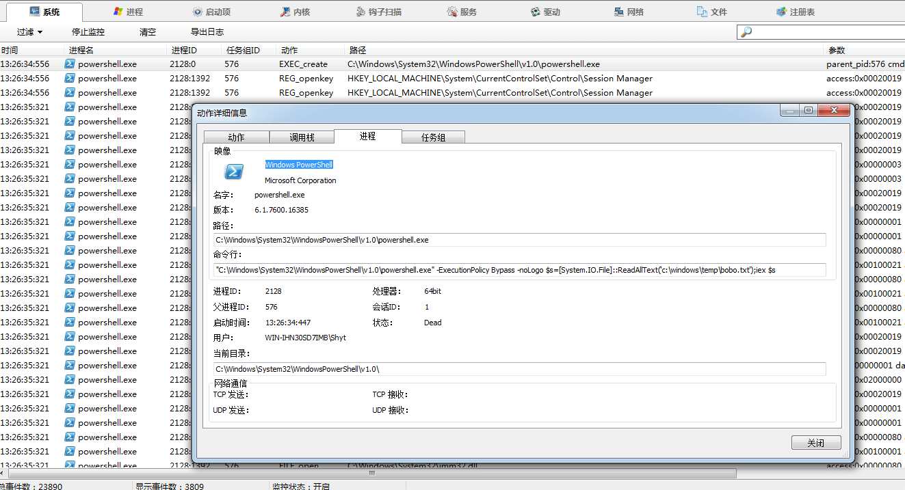
Task: Click the 命令行 command line field
Action: pos(519,270)
